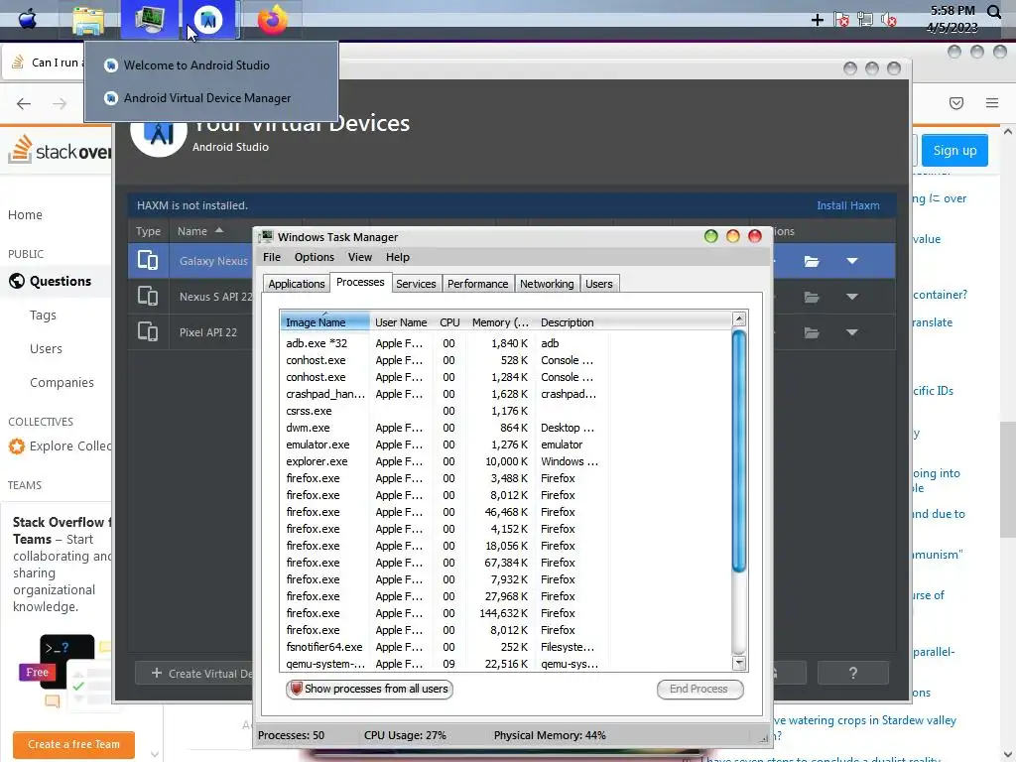Viewport: 1016px width, 762px height.
Task: Sort processes by Description column
Action: click(567, 322)
